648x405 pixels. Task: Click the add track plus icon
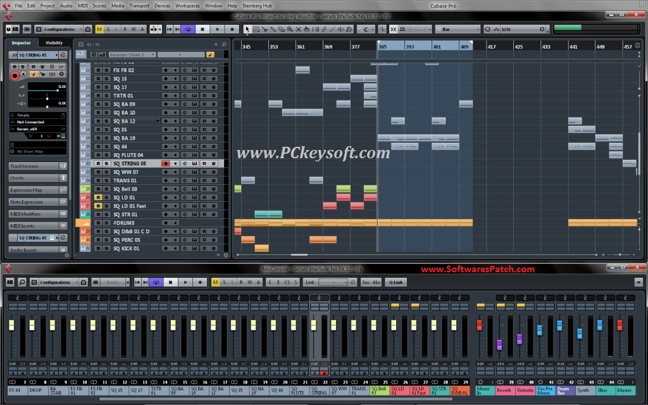click(x=216, y=44)
